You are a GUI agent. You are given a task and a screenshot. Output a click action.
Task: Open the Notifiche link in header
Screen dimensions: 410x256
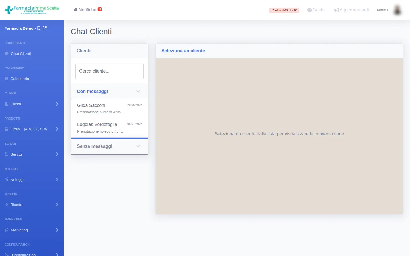click(x=87, y=10)
